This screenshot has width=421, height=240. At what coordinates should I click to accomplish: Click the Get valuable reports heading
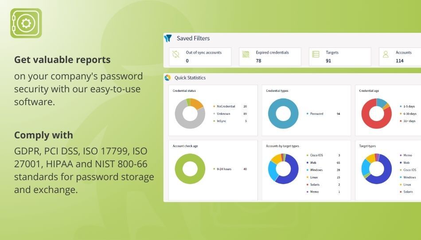point(62,59)
